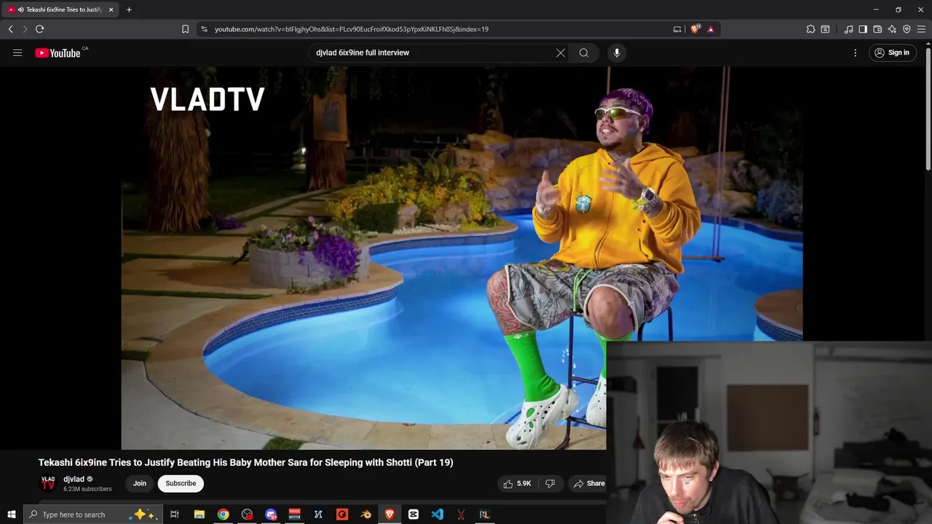Click the address bar URL
Screen dimensions: 932x524
352,29
